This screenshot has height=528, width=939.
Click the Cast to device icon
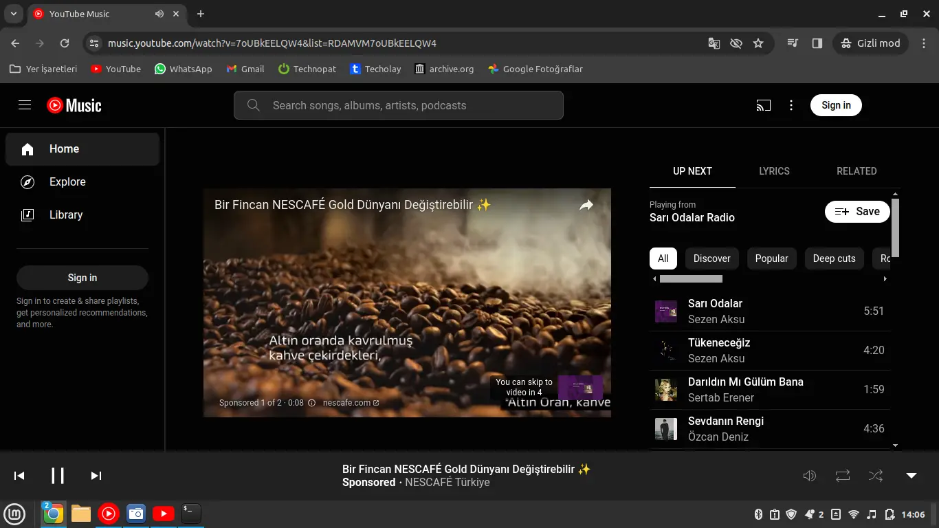tap(764, 105)
